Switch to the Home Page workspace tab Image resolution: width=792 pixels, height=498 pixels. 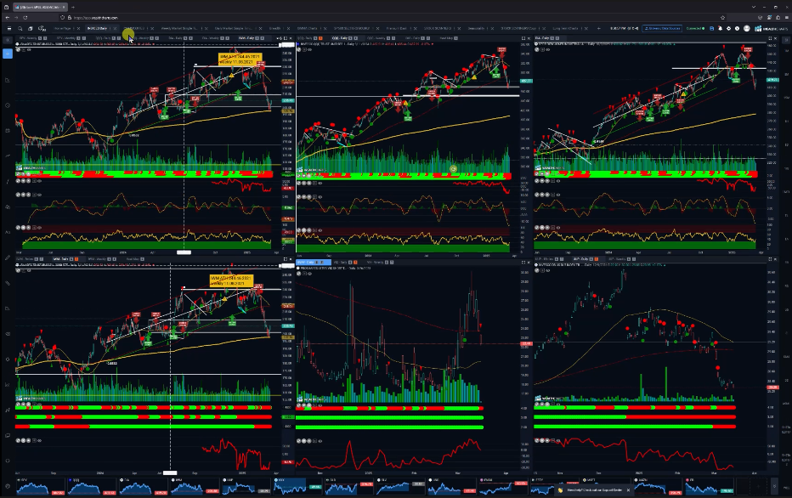tap(63, 28)
